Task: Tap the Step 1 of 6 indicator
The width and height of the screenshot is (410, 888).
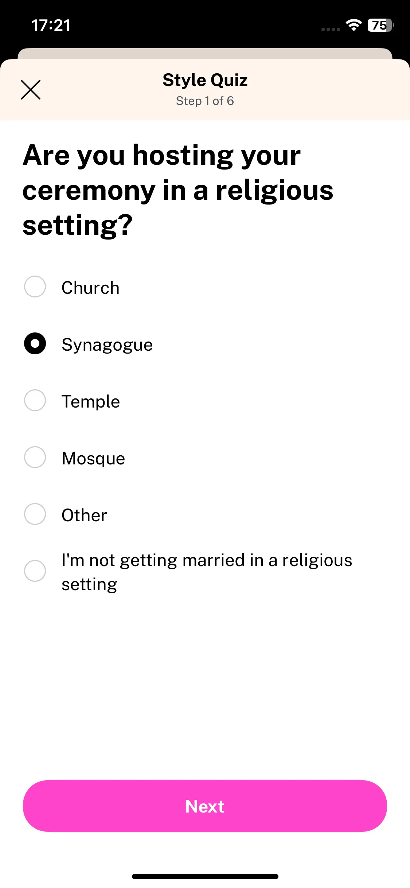Action: pyautogui.click(x=205, y=101)
